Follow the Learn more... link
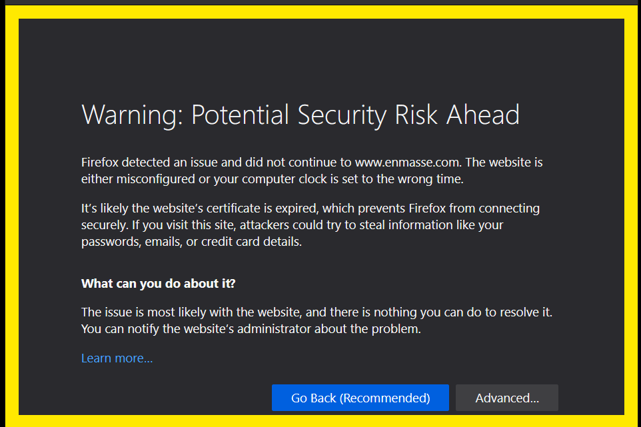This screenshot has height=427, width=641. (x=117, y=358)
